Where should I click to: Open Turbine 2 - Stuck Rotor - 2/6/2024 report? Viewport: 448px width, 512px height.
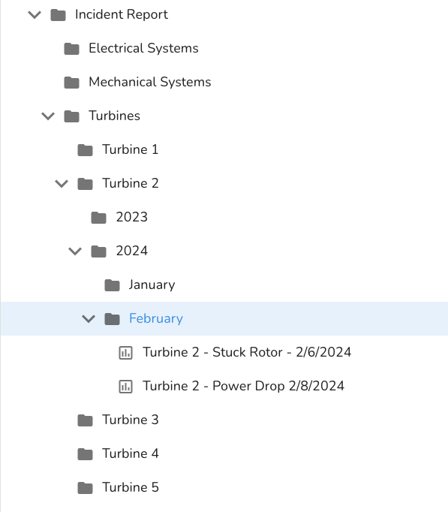click(x=247, y=352)
